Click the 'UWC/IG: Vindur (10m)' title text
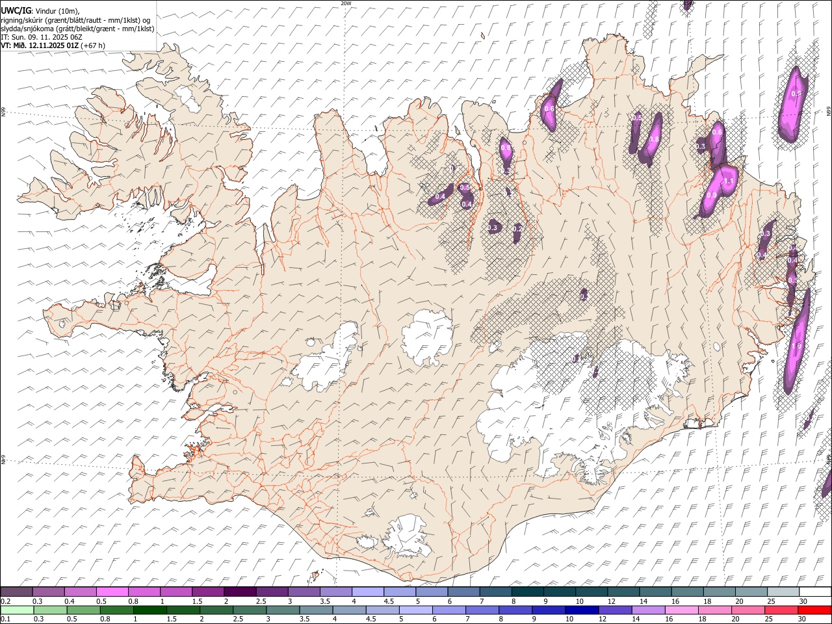 click(40, 11)
